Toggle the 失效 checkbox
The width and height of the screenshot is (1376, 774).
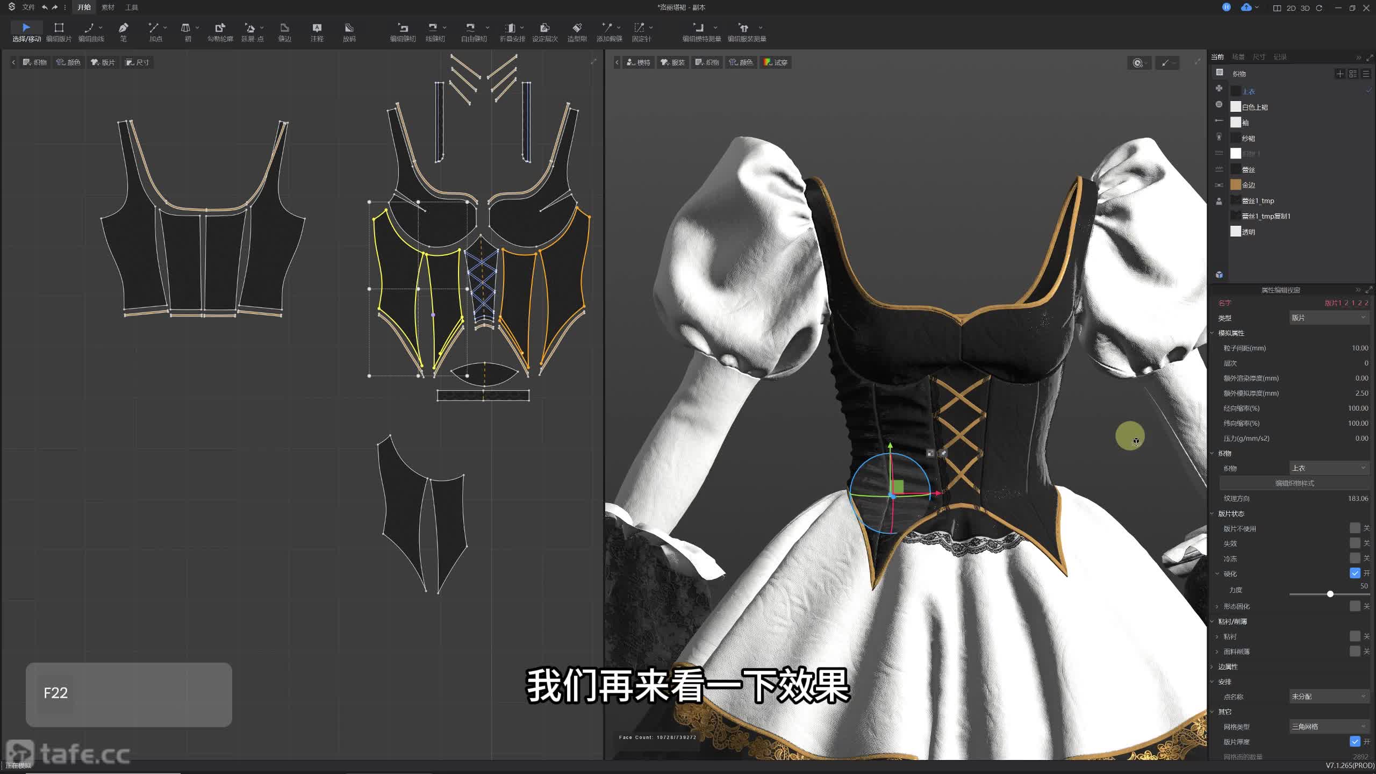pyautogui.click(x=1354, y=543)
